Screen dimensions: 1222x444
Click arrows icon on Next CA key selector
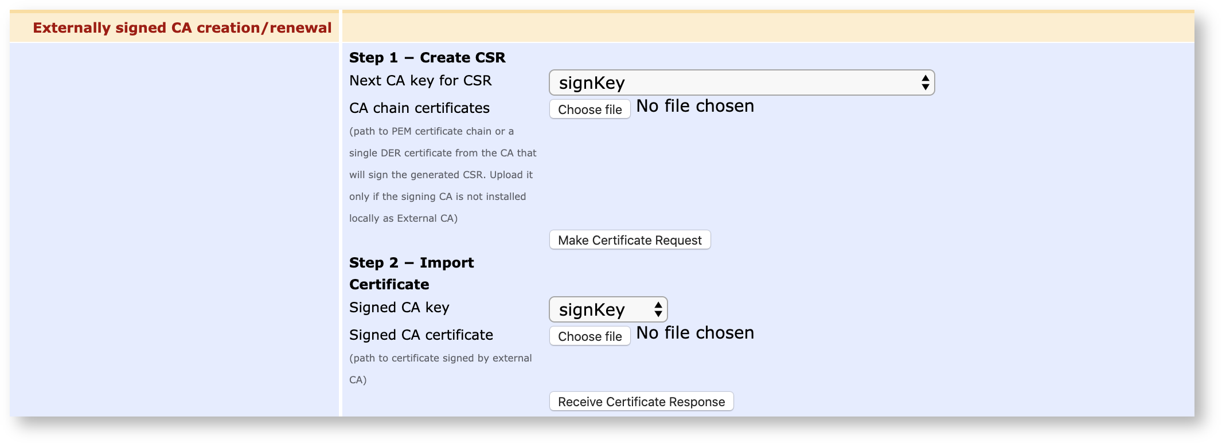pyautogui.click(x=925, y=83)
